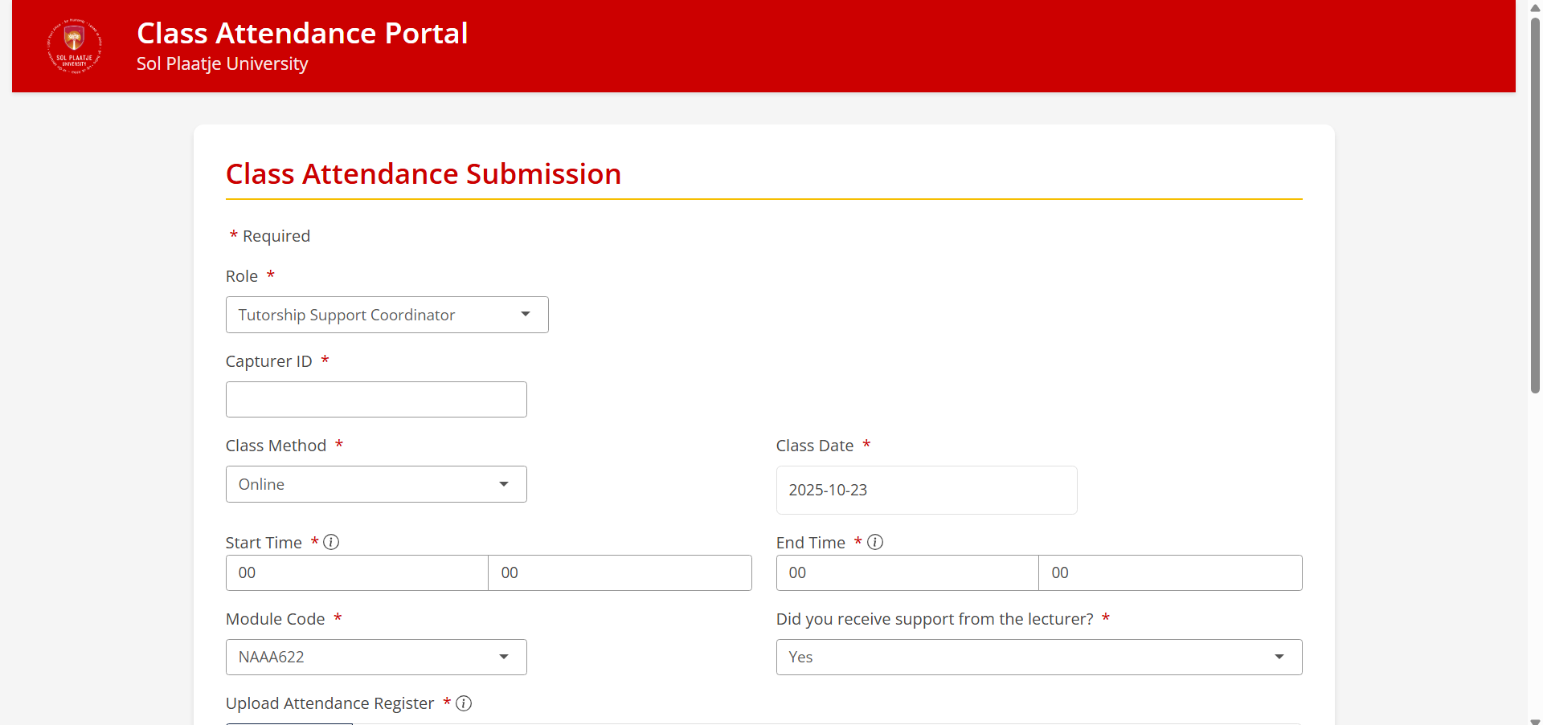This screenshot has height=725, width=1543.
Task: Click the Sol Plaatje University logo
Action: (x=75, y=46)
